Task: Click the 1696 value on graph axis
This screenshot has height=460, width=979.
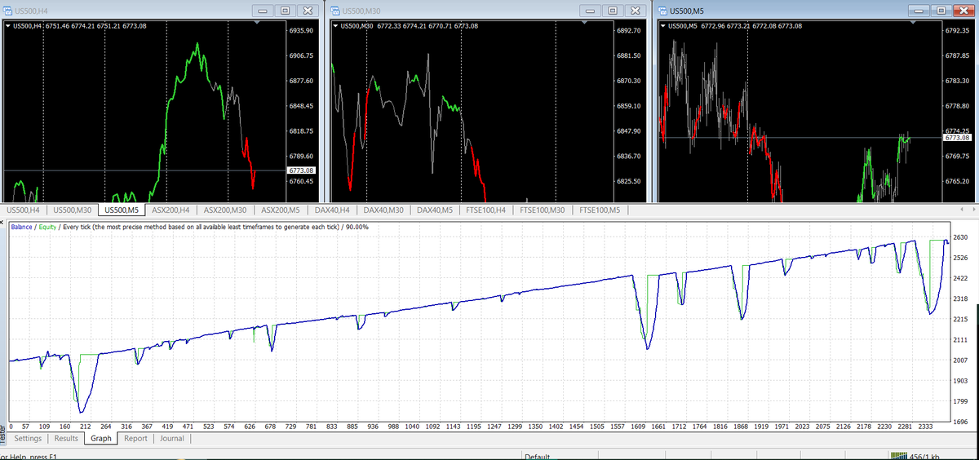Action: [961, 421]
